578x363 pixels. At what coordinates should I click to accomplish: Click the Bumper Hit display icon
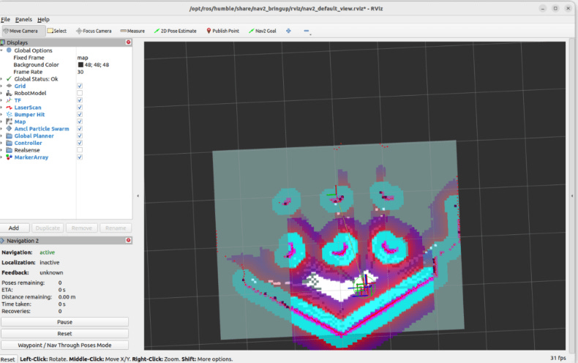point(10,114)
